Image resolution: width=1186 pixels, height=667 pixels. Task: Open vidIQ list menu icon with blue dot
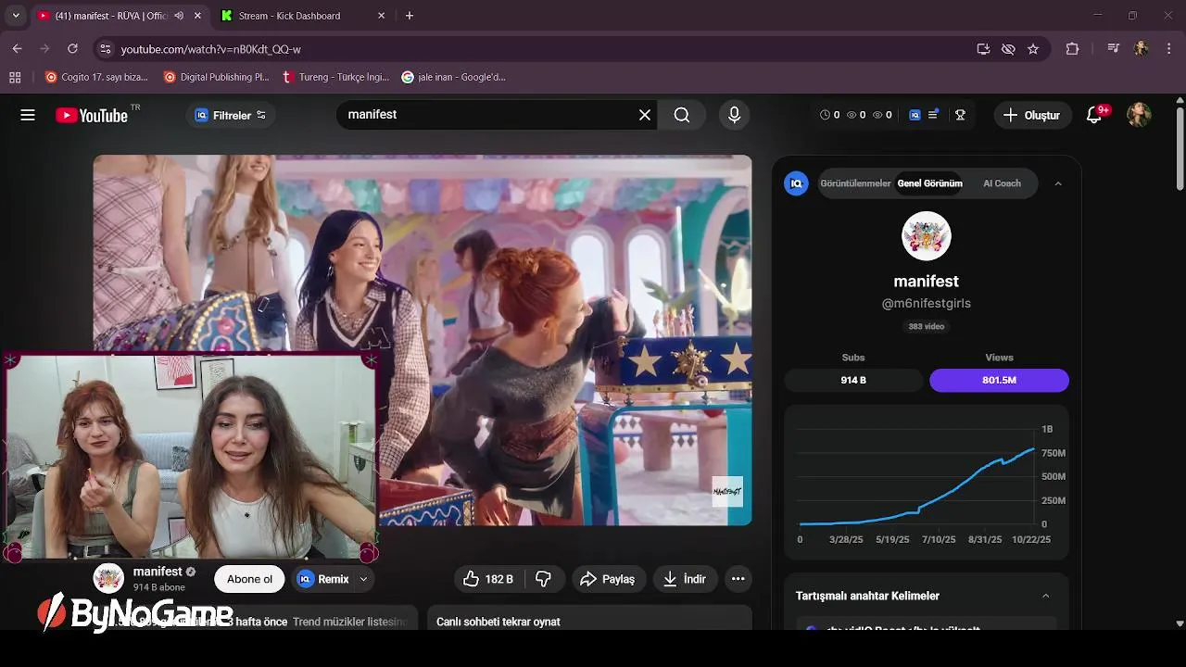pyautogui.click(x=934, y=115)
